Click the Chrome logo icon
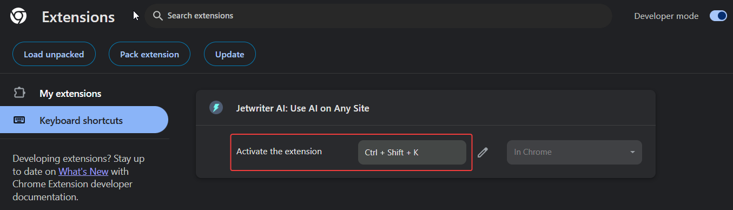This screenshot has width=733, height=210. click(x=18, y=17)
